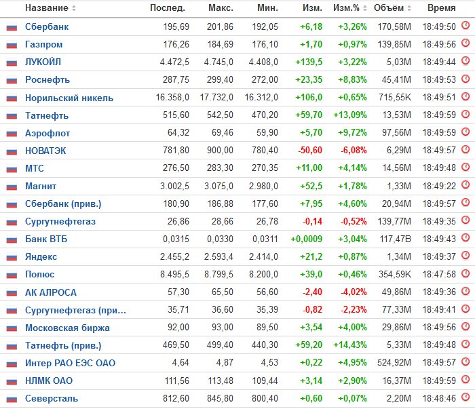Click the Russian flag beside Московская биржа
The height and width of the screenshot is (409, 475).
tap(12, 329)
